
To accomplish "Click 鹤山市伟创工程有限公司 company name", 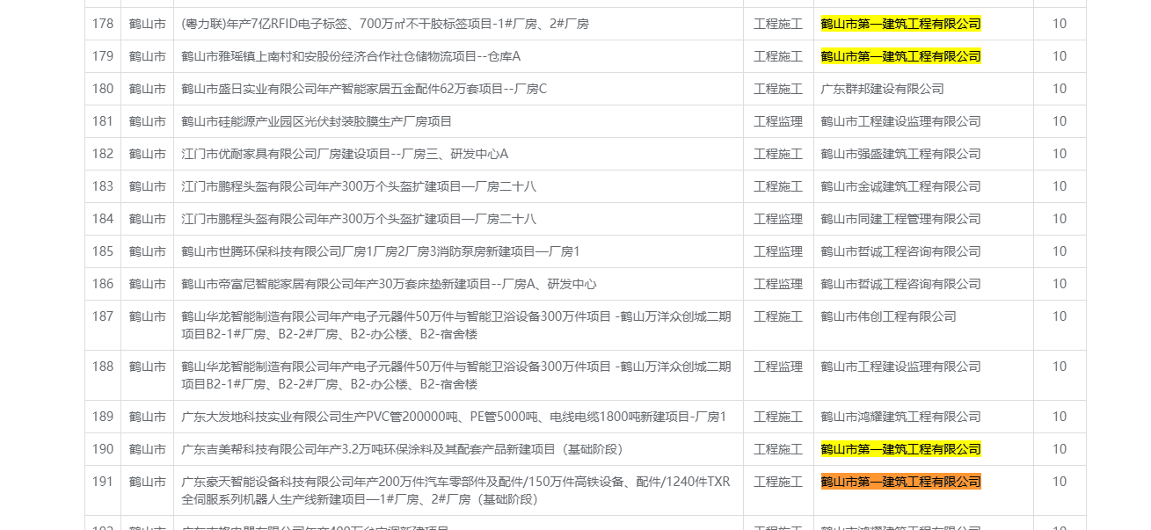I will tap(888, 316).
